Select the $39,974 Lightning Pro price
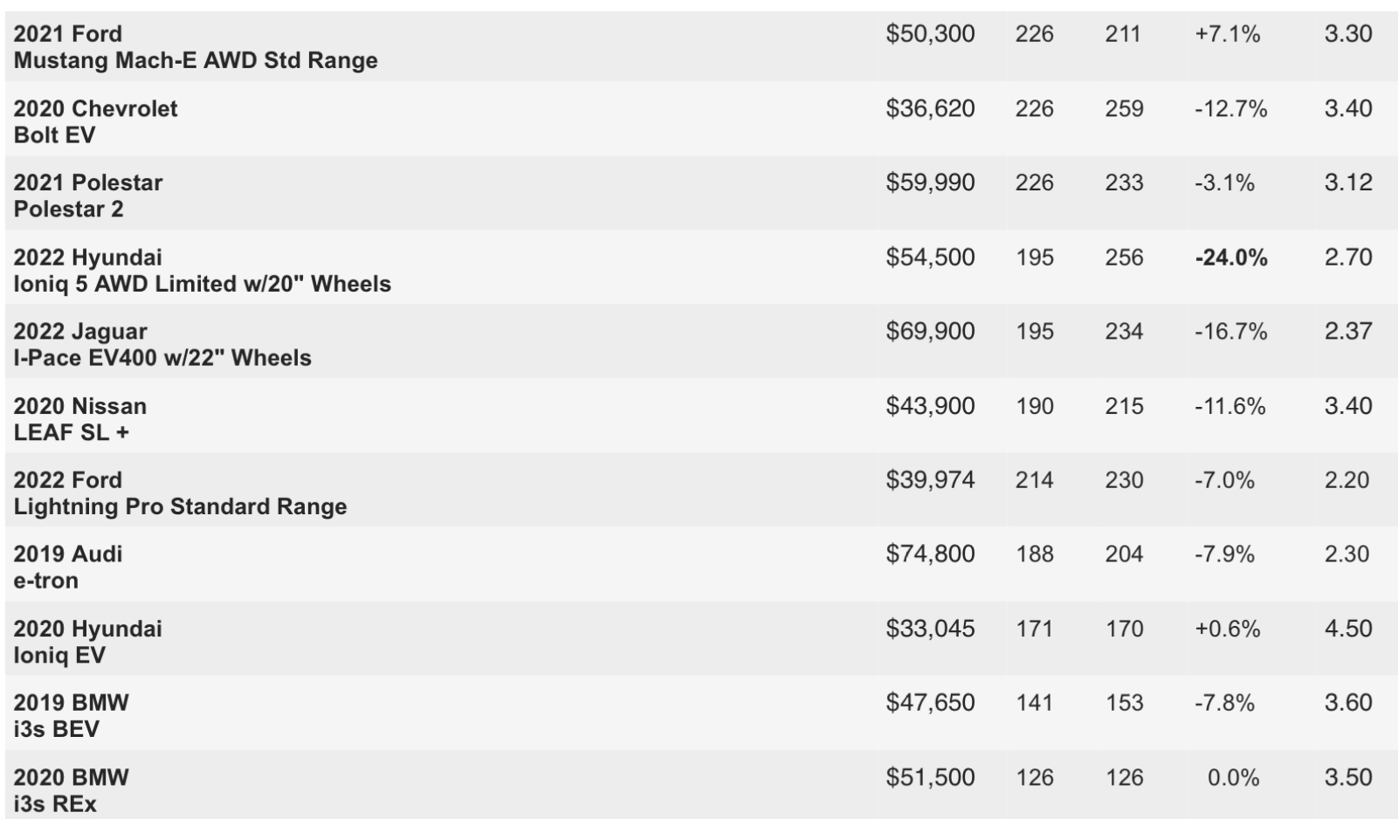This screenshot has height=819, width=1398. tap(930, 480)
